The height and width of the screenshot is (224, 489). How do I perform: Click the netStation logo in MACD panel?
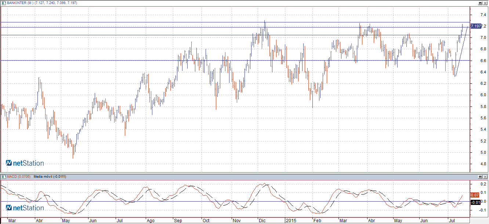tap(25, 208)
